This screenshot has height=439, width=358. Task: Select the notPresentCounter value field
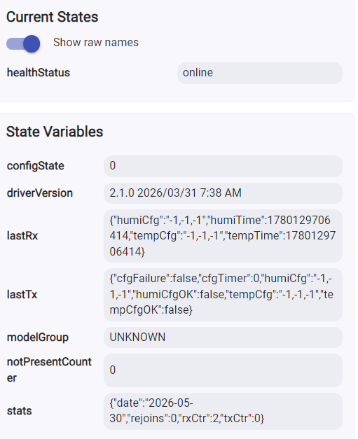223,370
